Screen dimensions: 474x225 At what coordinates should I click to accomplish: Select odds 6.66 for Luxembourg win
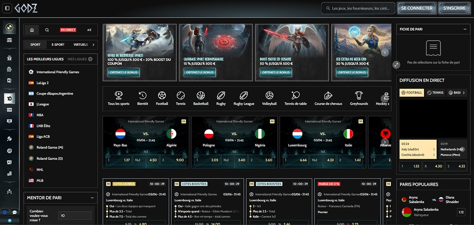pos(296,160)
